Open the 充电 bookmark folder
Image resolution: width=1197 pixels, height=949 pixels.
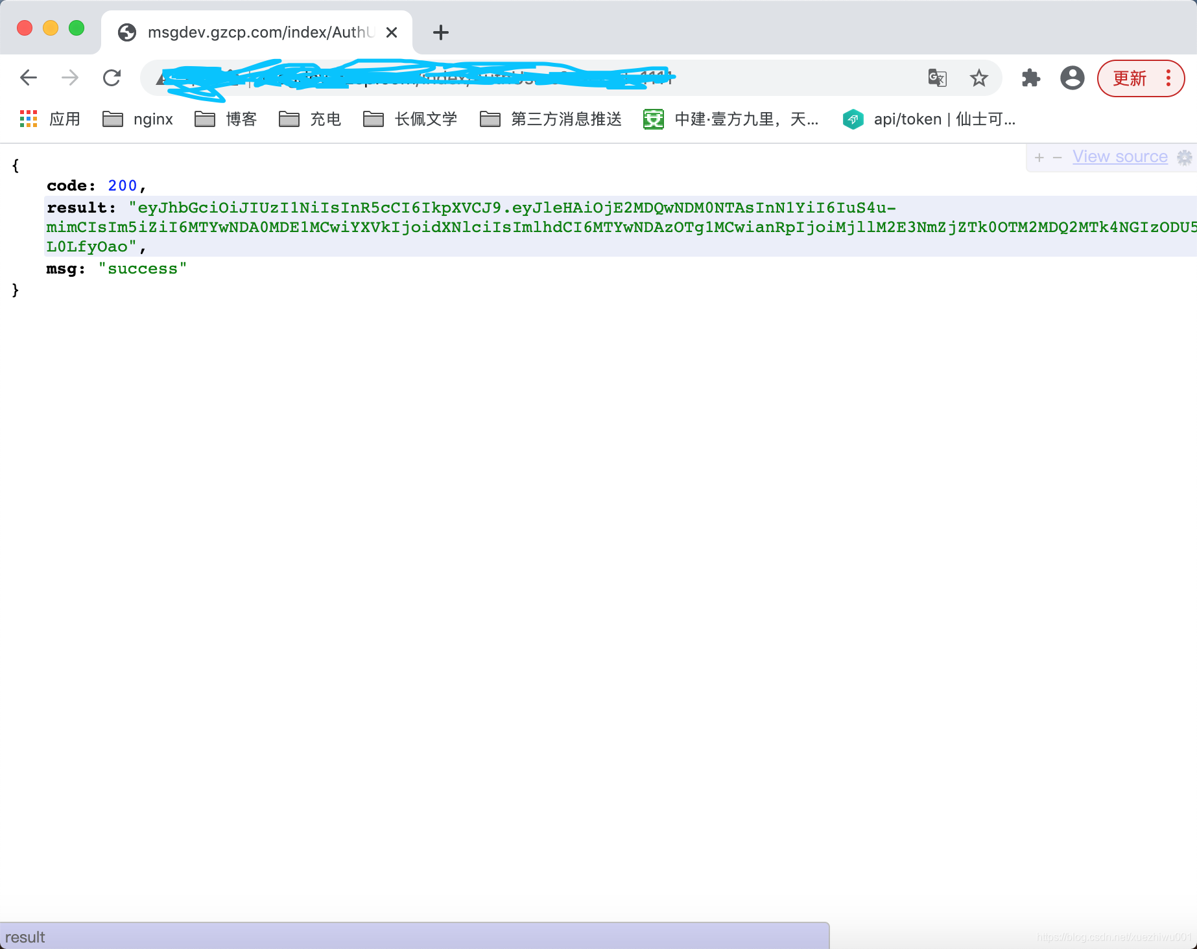point(310,119)
